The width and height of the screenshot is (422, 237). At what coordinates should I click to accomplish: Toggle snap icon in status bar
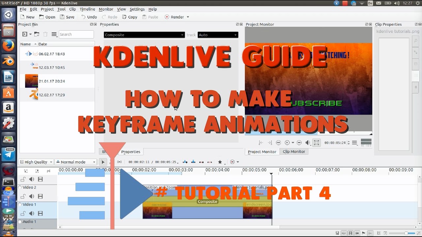tap(370, 233)
